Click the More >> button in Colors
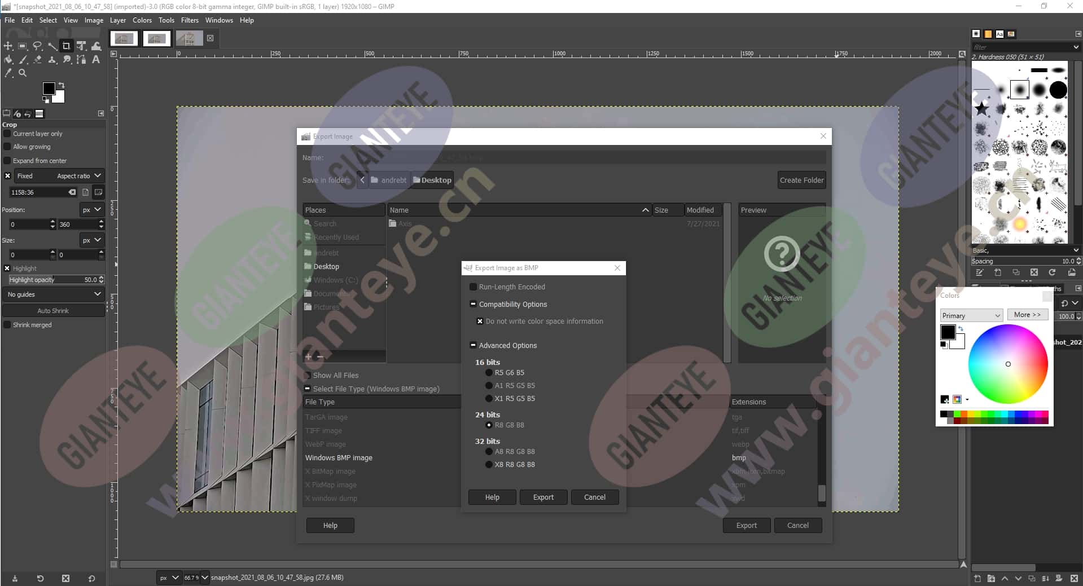The image size is (1083, 586). tap(1027, 315)
